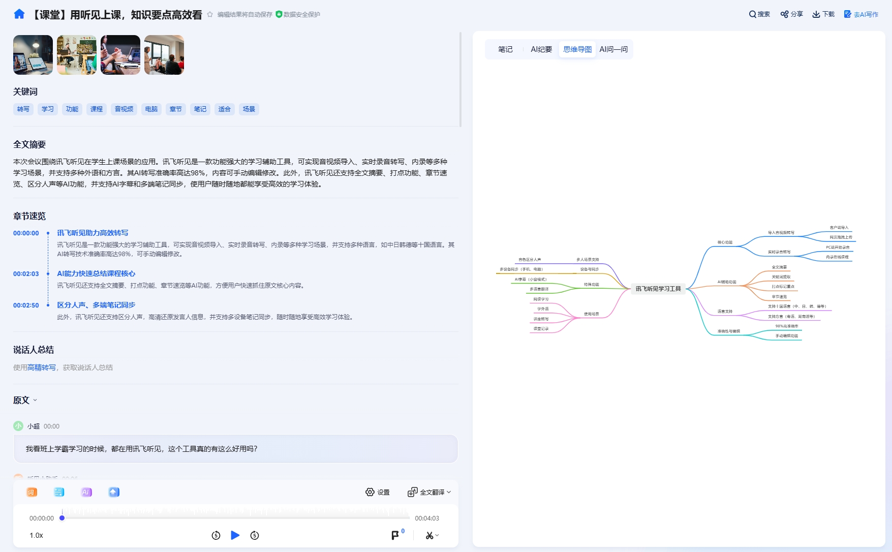Click the audio waveform track
The image size is (892, 552).
[236, 514]
